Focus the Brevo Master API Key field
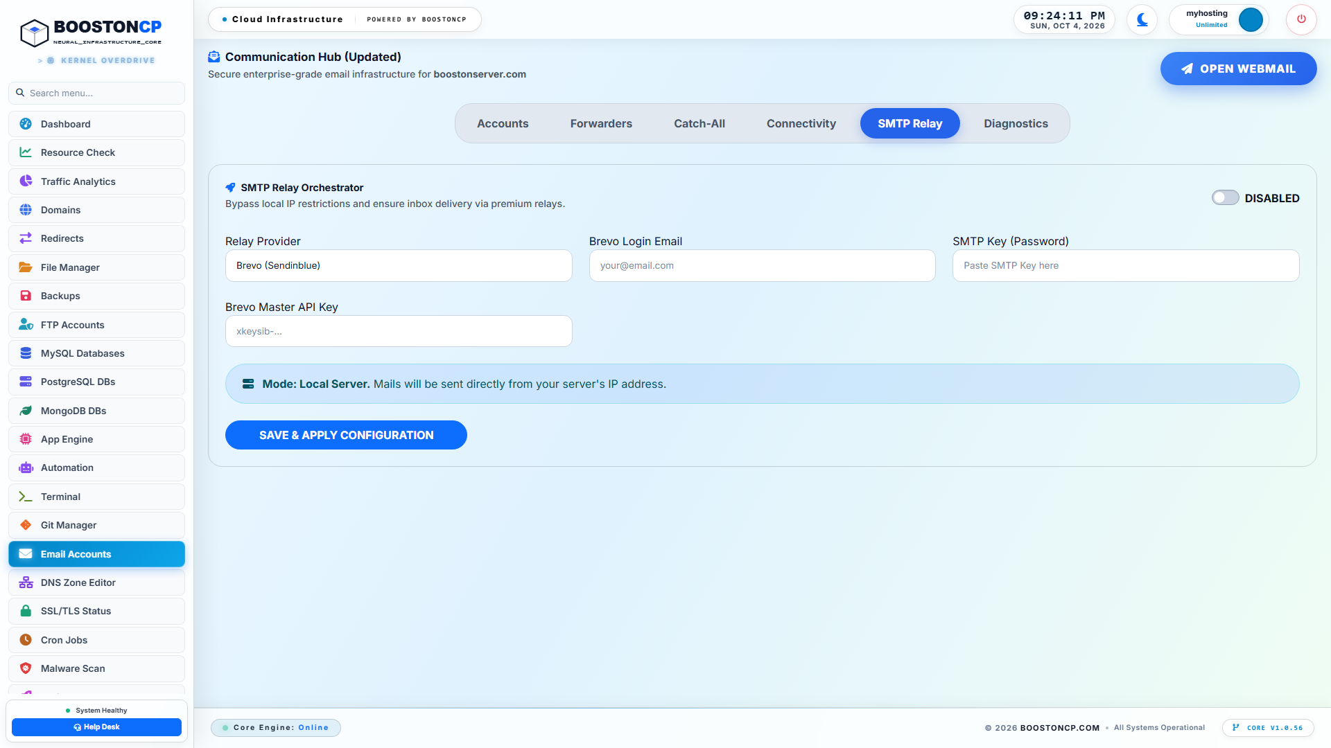This screenshot has height=748, width=1331. (399, 331)
